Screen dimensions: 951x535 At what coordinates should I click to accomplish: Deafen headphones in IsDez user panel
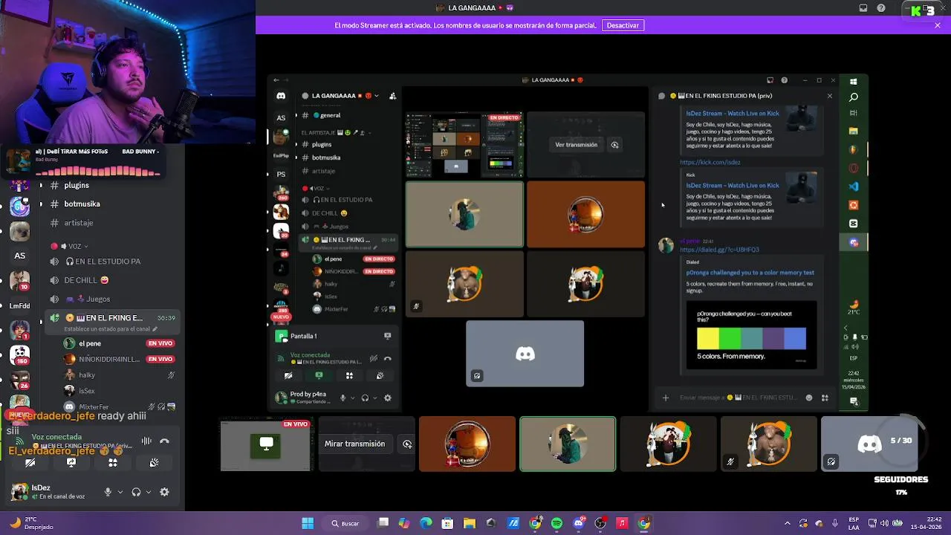(136, 492)
